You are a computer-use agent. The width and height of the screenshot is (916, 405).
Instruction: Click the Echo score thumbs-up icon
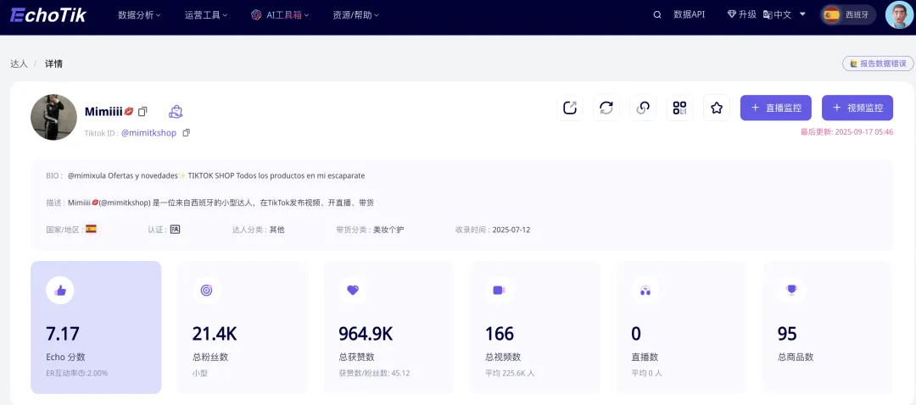(60, 290)
